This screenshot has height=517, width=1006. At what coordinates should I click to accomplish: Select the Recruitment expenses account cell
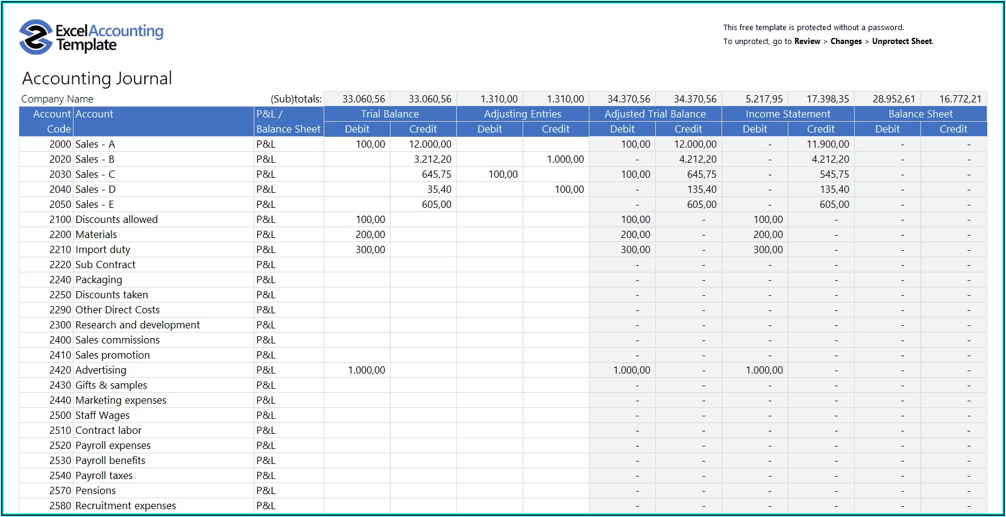125,506
